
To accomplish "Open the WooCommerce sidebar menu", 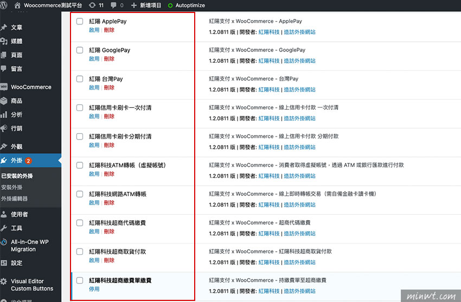I will click(30, 87).
